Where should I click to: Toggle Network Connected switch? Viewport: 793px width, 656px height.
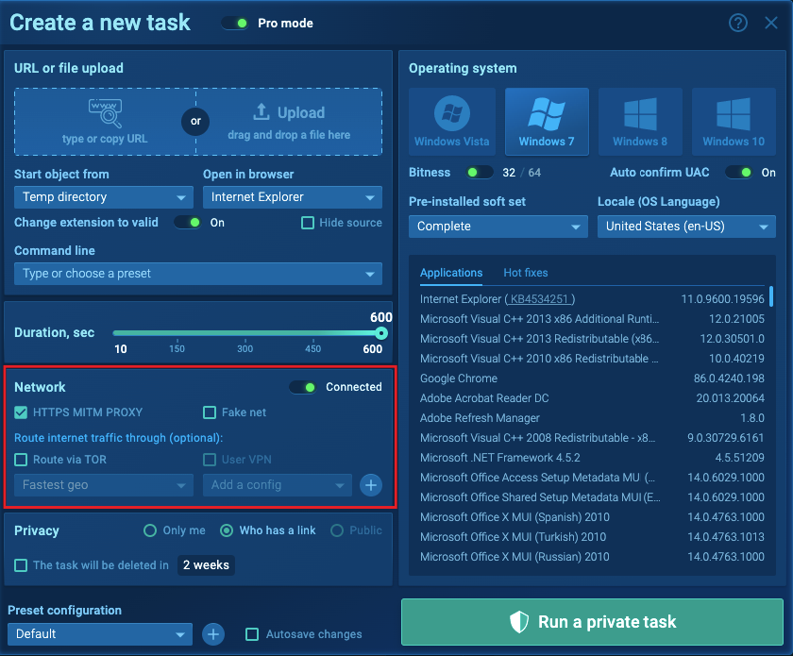[303, 387]
